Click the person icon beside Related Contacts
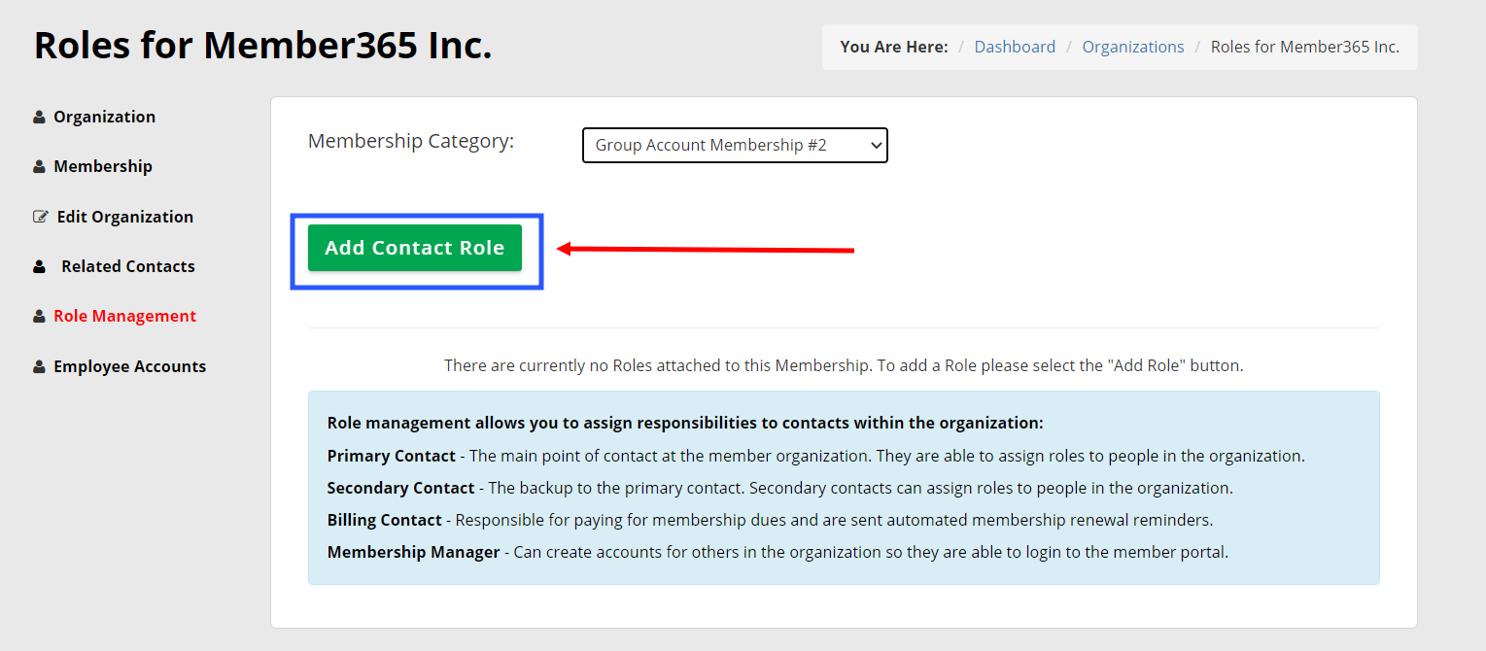The height and width of the screenshot is (651, 1486). [x=39, y=266]
